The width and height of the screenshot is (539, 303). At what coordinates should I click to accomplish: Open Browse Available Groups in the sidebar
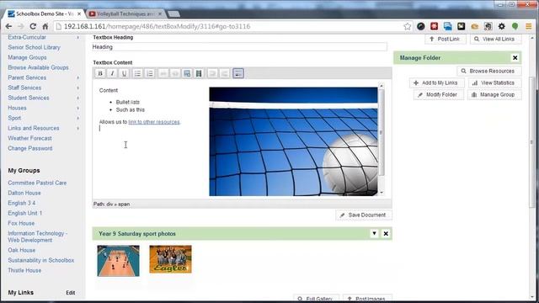38,67
